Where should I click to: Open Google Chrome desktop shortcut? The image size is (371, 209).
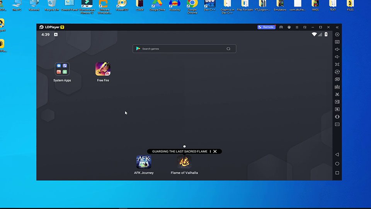tap(192, 6)
